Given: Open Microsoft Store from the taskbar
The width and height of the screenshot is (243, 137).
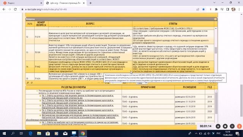Looking at the screenshot, I should [x=48, y=134].
